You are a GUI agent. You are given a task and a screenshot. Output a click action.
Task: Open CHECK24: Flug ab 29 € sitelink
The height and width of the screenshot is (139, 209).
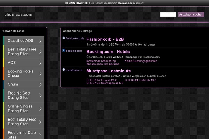[x=101, y=80]
